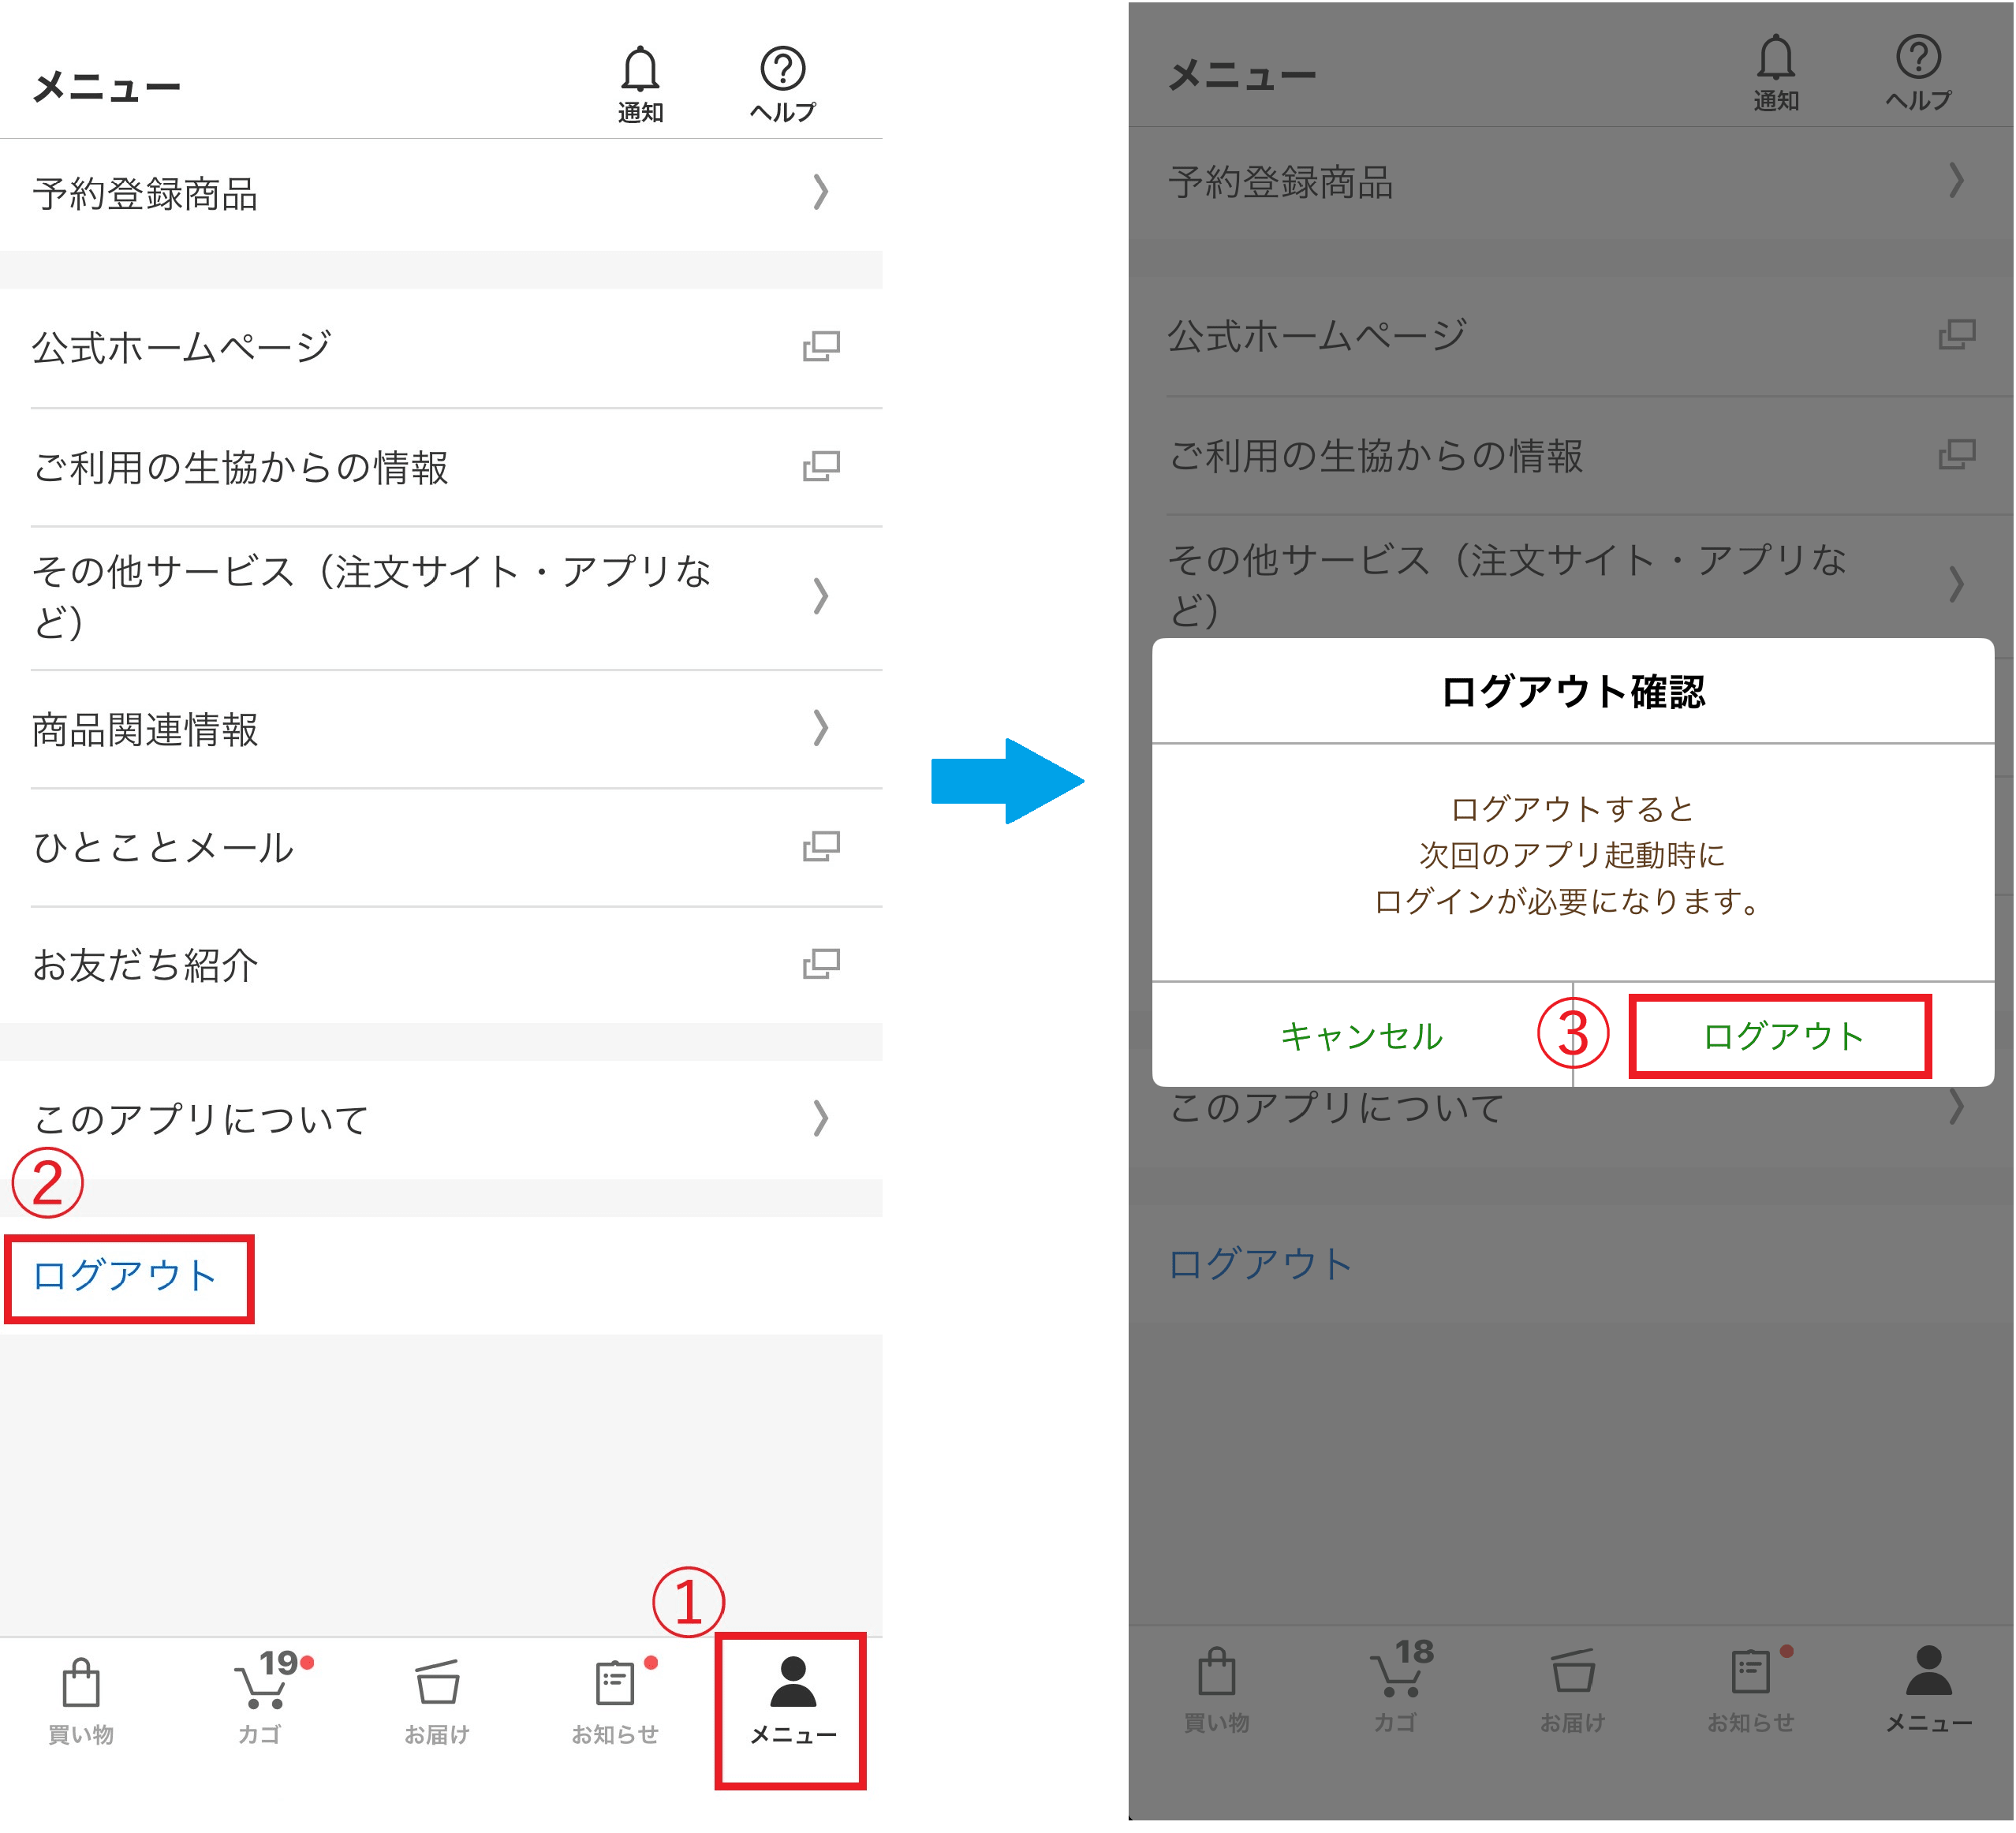Viewport: 2016px width, 1833px height.
Task: Expand 商品関連情報 chevron arrow
Action: point(820,728)
